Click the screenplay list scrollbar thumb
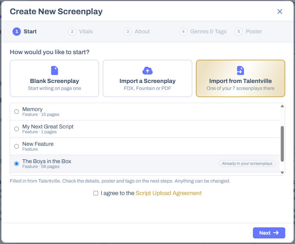Viewport: 295px width, 244px height. (x=282, y=144)
